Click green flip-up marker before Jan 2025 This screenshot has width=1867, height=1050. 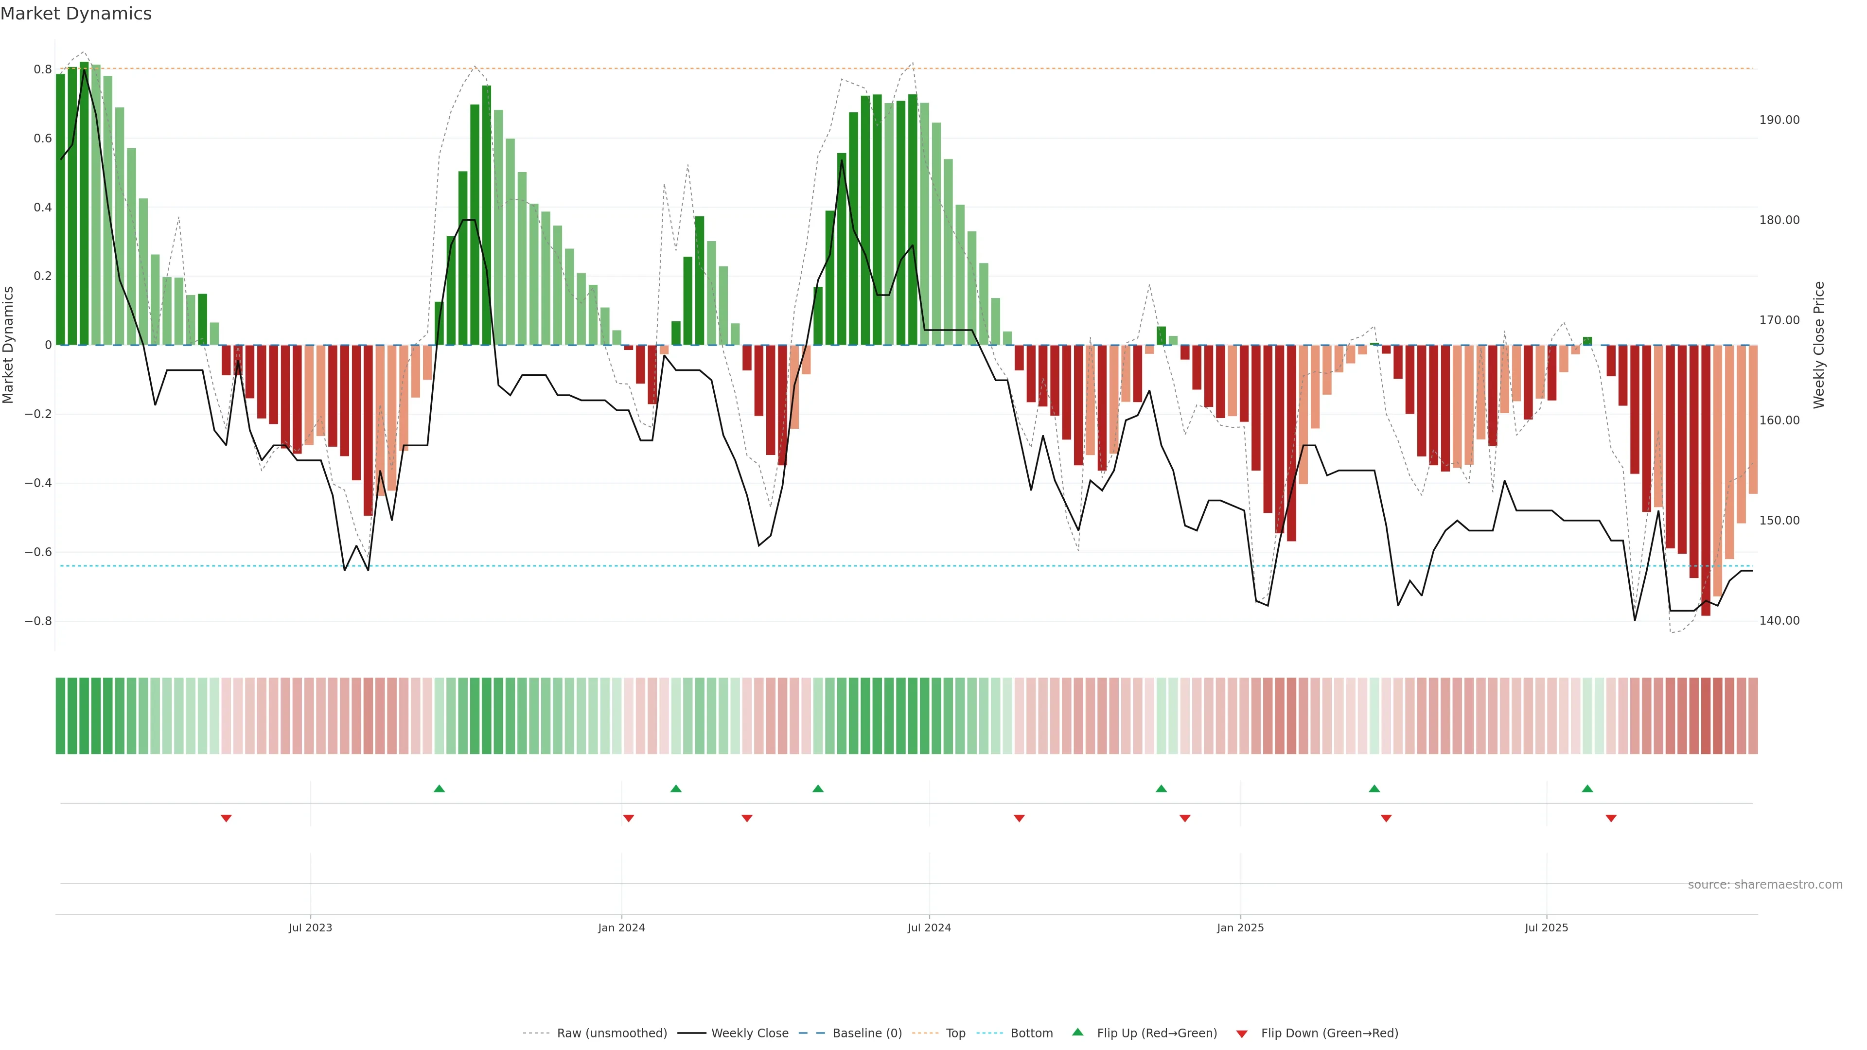tap(1161, 788)
